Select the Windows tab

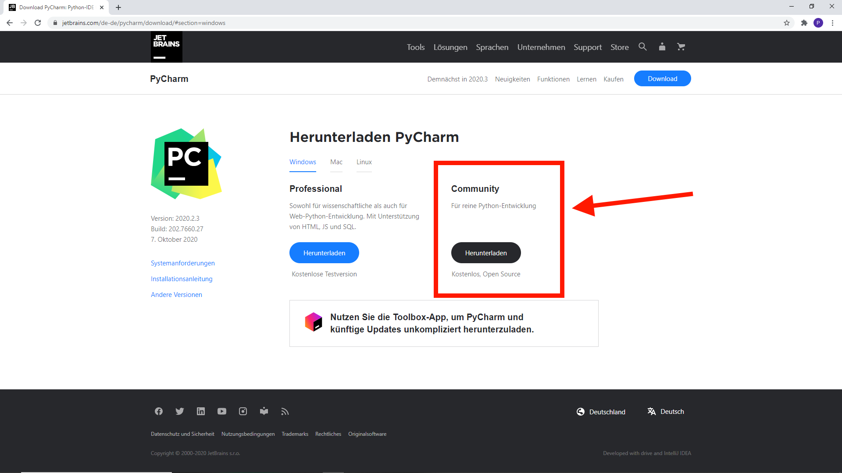(303, 162)
